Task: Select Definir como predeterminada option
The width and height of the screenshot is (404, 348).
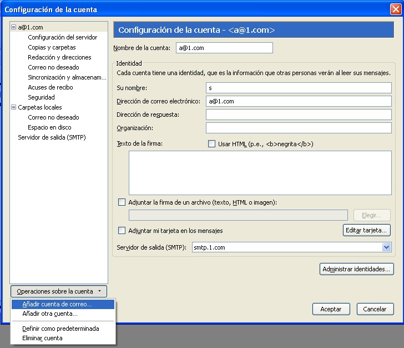Action: click(x=60, y=329)
